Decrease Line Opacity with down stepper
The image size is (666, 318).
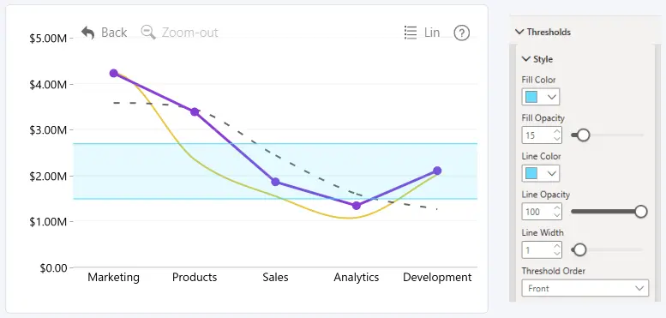click(557, 215)
